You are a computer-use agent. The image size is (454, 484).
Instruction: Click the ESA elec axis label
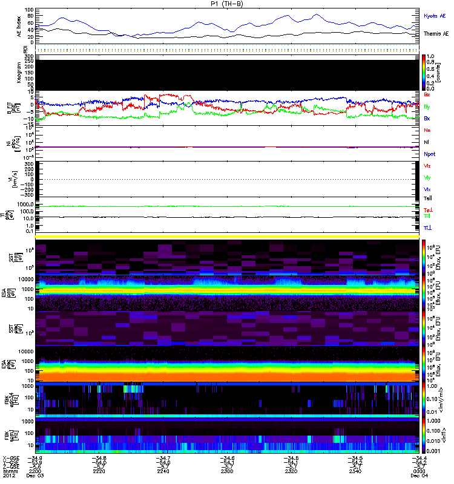tap(7, 364)
